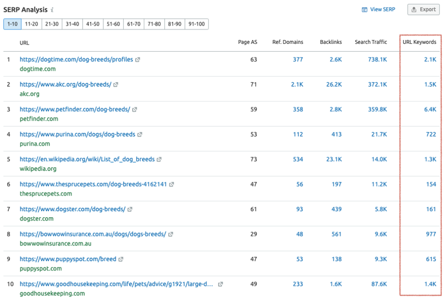Image resolution: width=444 pixels, height=299 pixels.
Task: Switch to the 71-80 results tab
Action: (x=154, y=24)
